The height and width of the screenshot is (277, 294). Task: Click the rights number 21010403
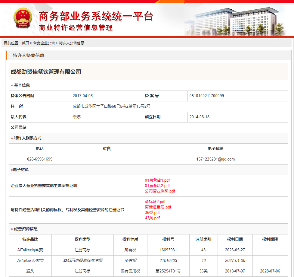168,260
